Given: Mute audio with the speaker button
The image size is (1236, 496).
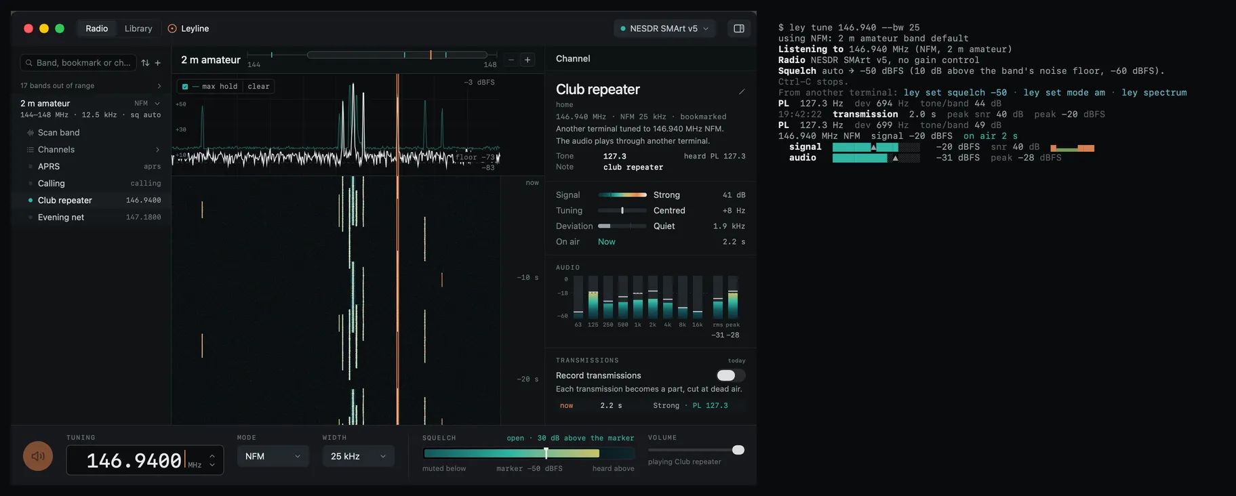Looking at the screenshot, I should coord(38,456).
